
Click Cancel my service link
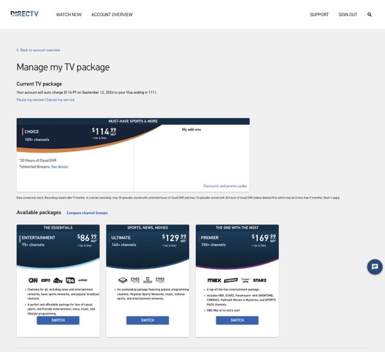tap(60, 100)
